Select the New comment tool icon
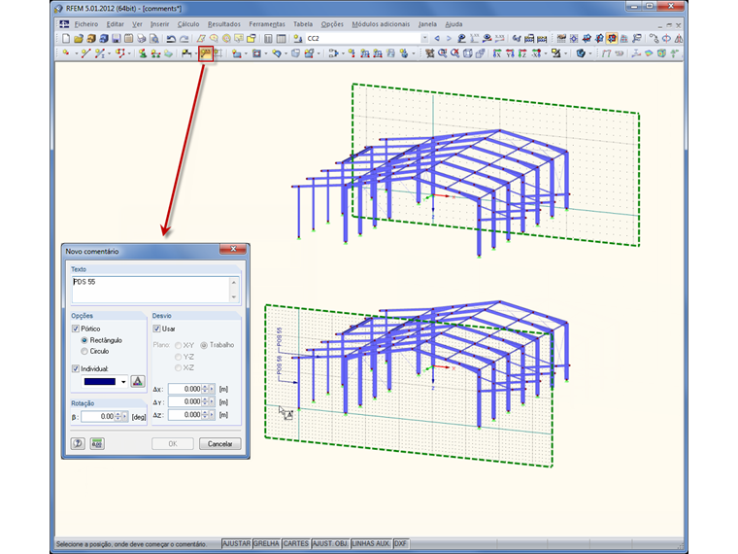This screenshot has width=738, height=554. 206,53
